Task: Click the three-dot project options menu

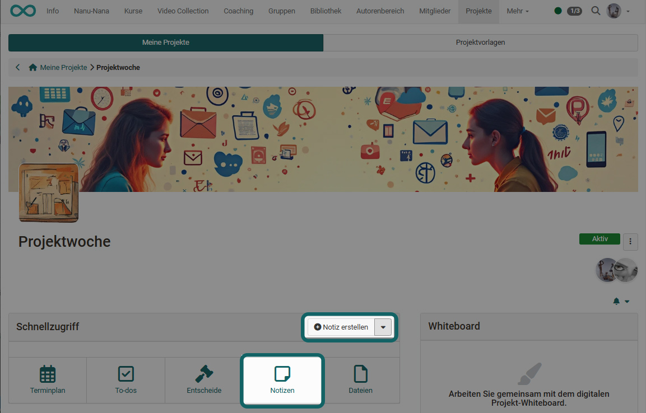Action: coord(630,241)
